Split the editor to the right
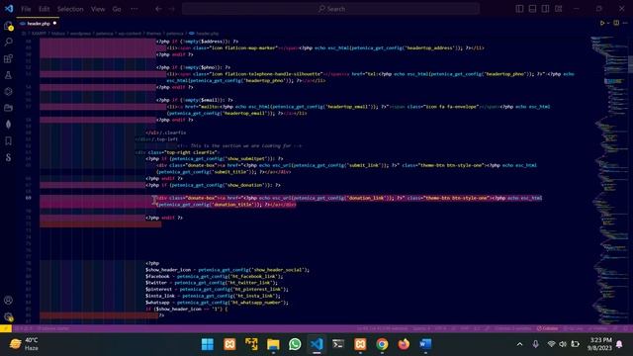 pos(616,23)
